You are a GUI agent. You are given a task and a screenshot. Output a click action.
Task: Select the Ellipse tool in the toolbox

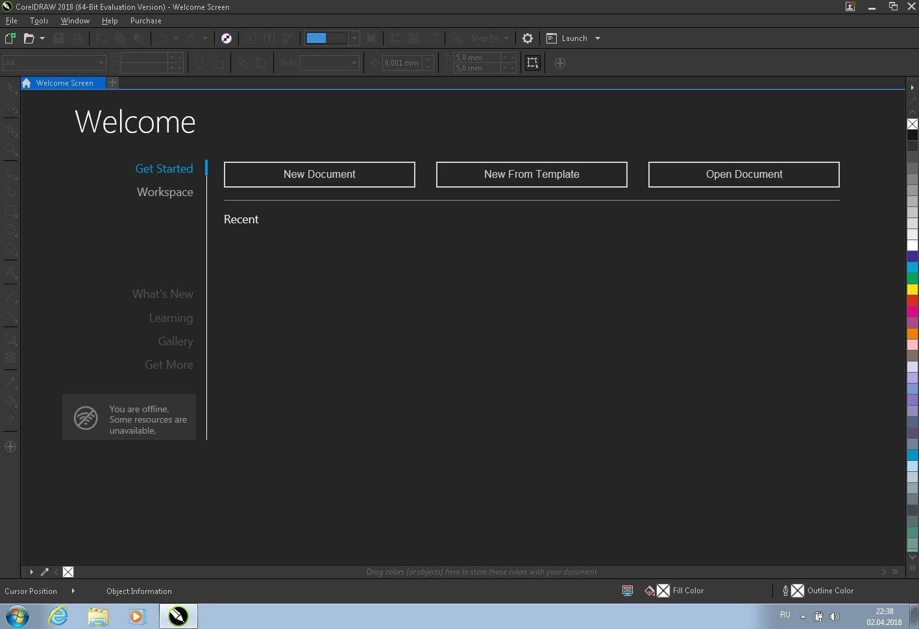(x=10, y=230)
